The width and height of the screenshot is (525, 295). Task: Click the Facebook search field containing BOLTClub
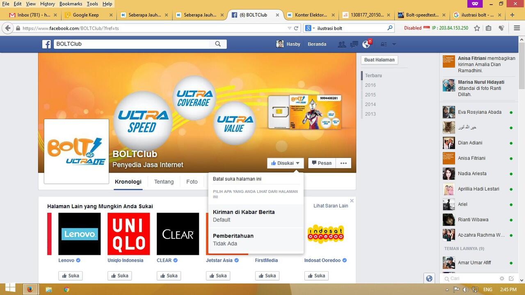[x=132, y=44]
